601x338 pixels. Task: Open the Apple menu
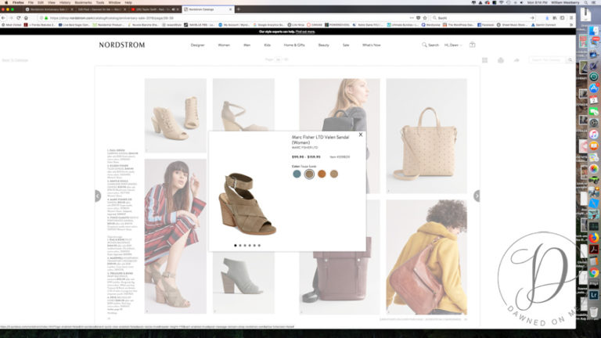coord(5,2)
